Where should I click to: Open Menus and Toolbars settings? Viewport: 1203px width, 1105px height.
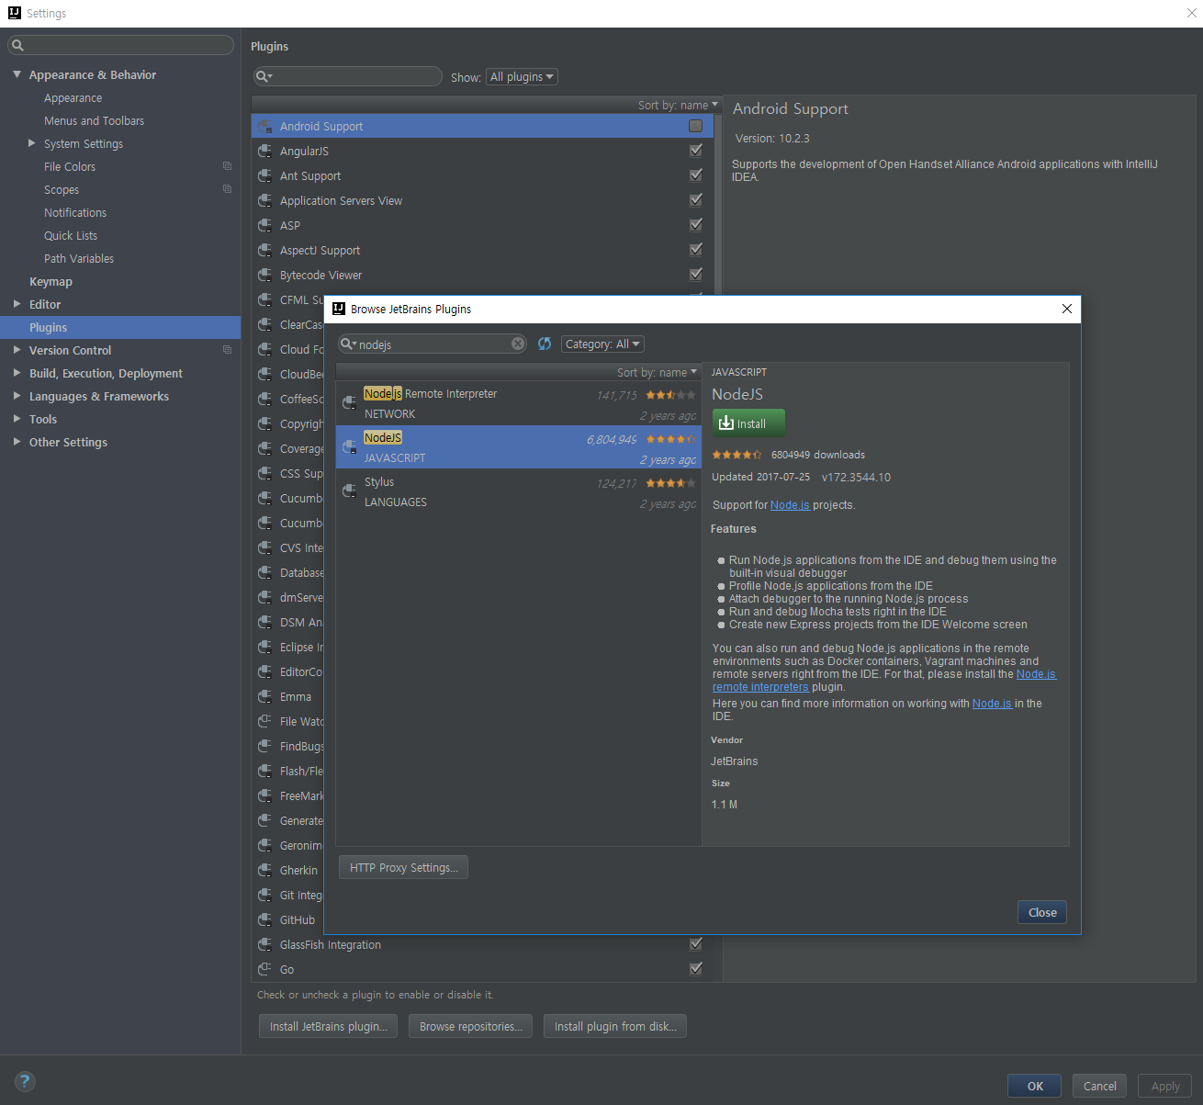94,120
